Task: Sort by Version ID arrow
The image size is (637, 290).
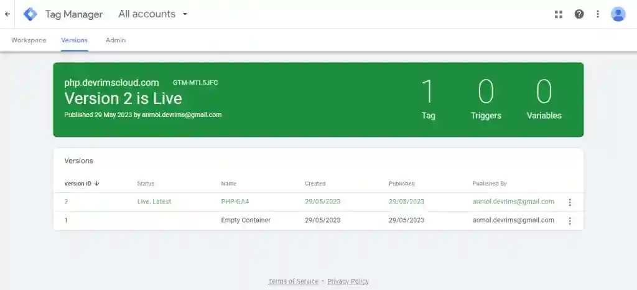Action: [96, 184]
